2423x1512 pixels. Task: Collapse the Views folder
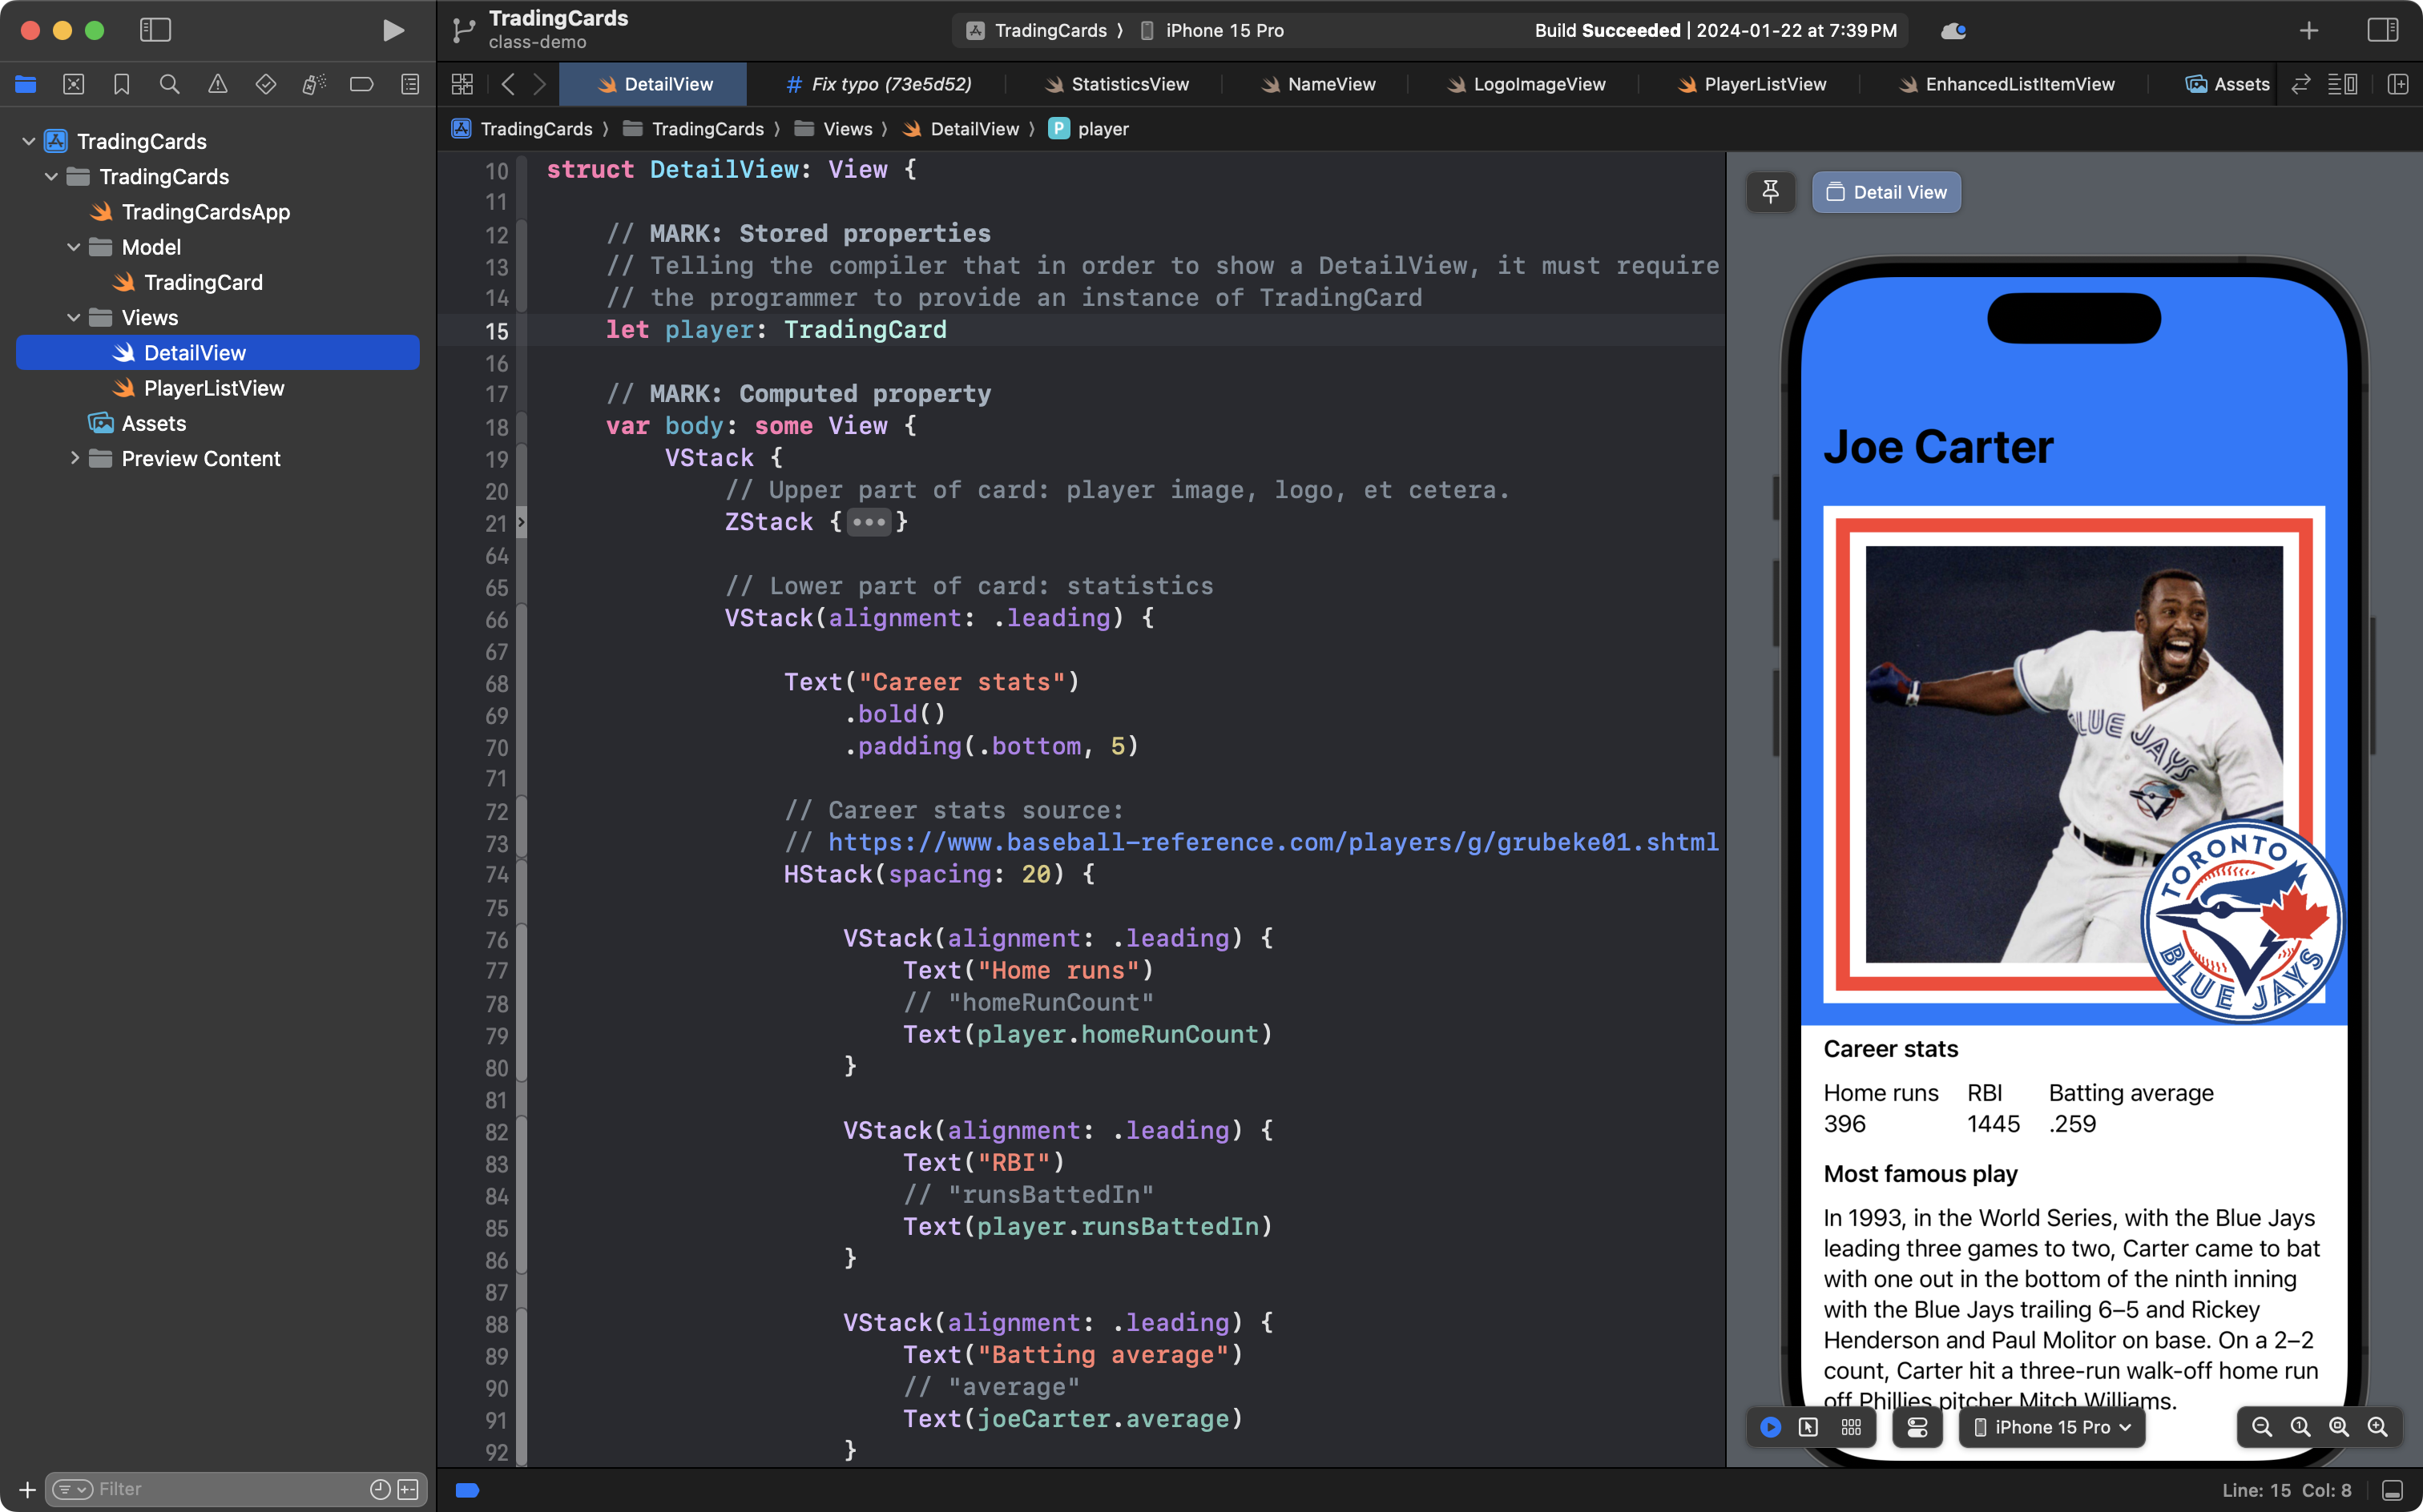tap(73, 317)
